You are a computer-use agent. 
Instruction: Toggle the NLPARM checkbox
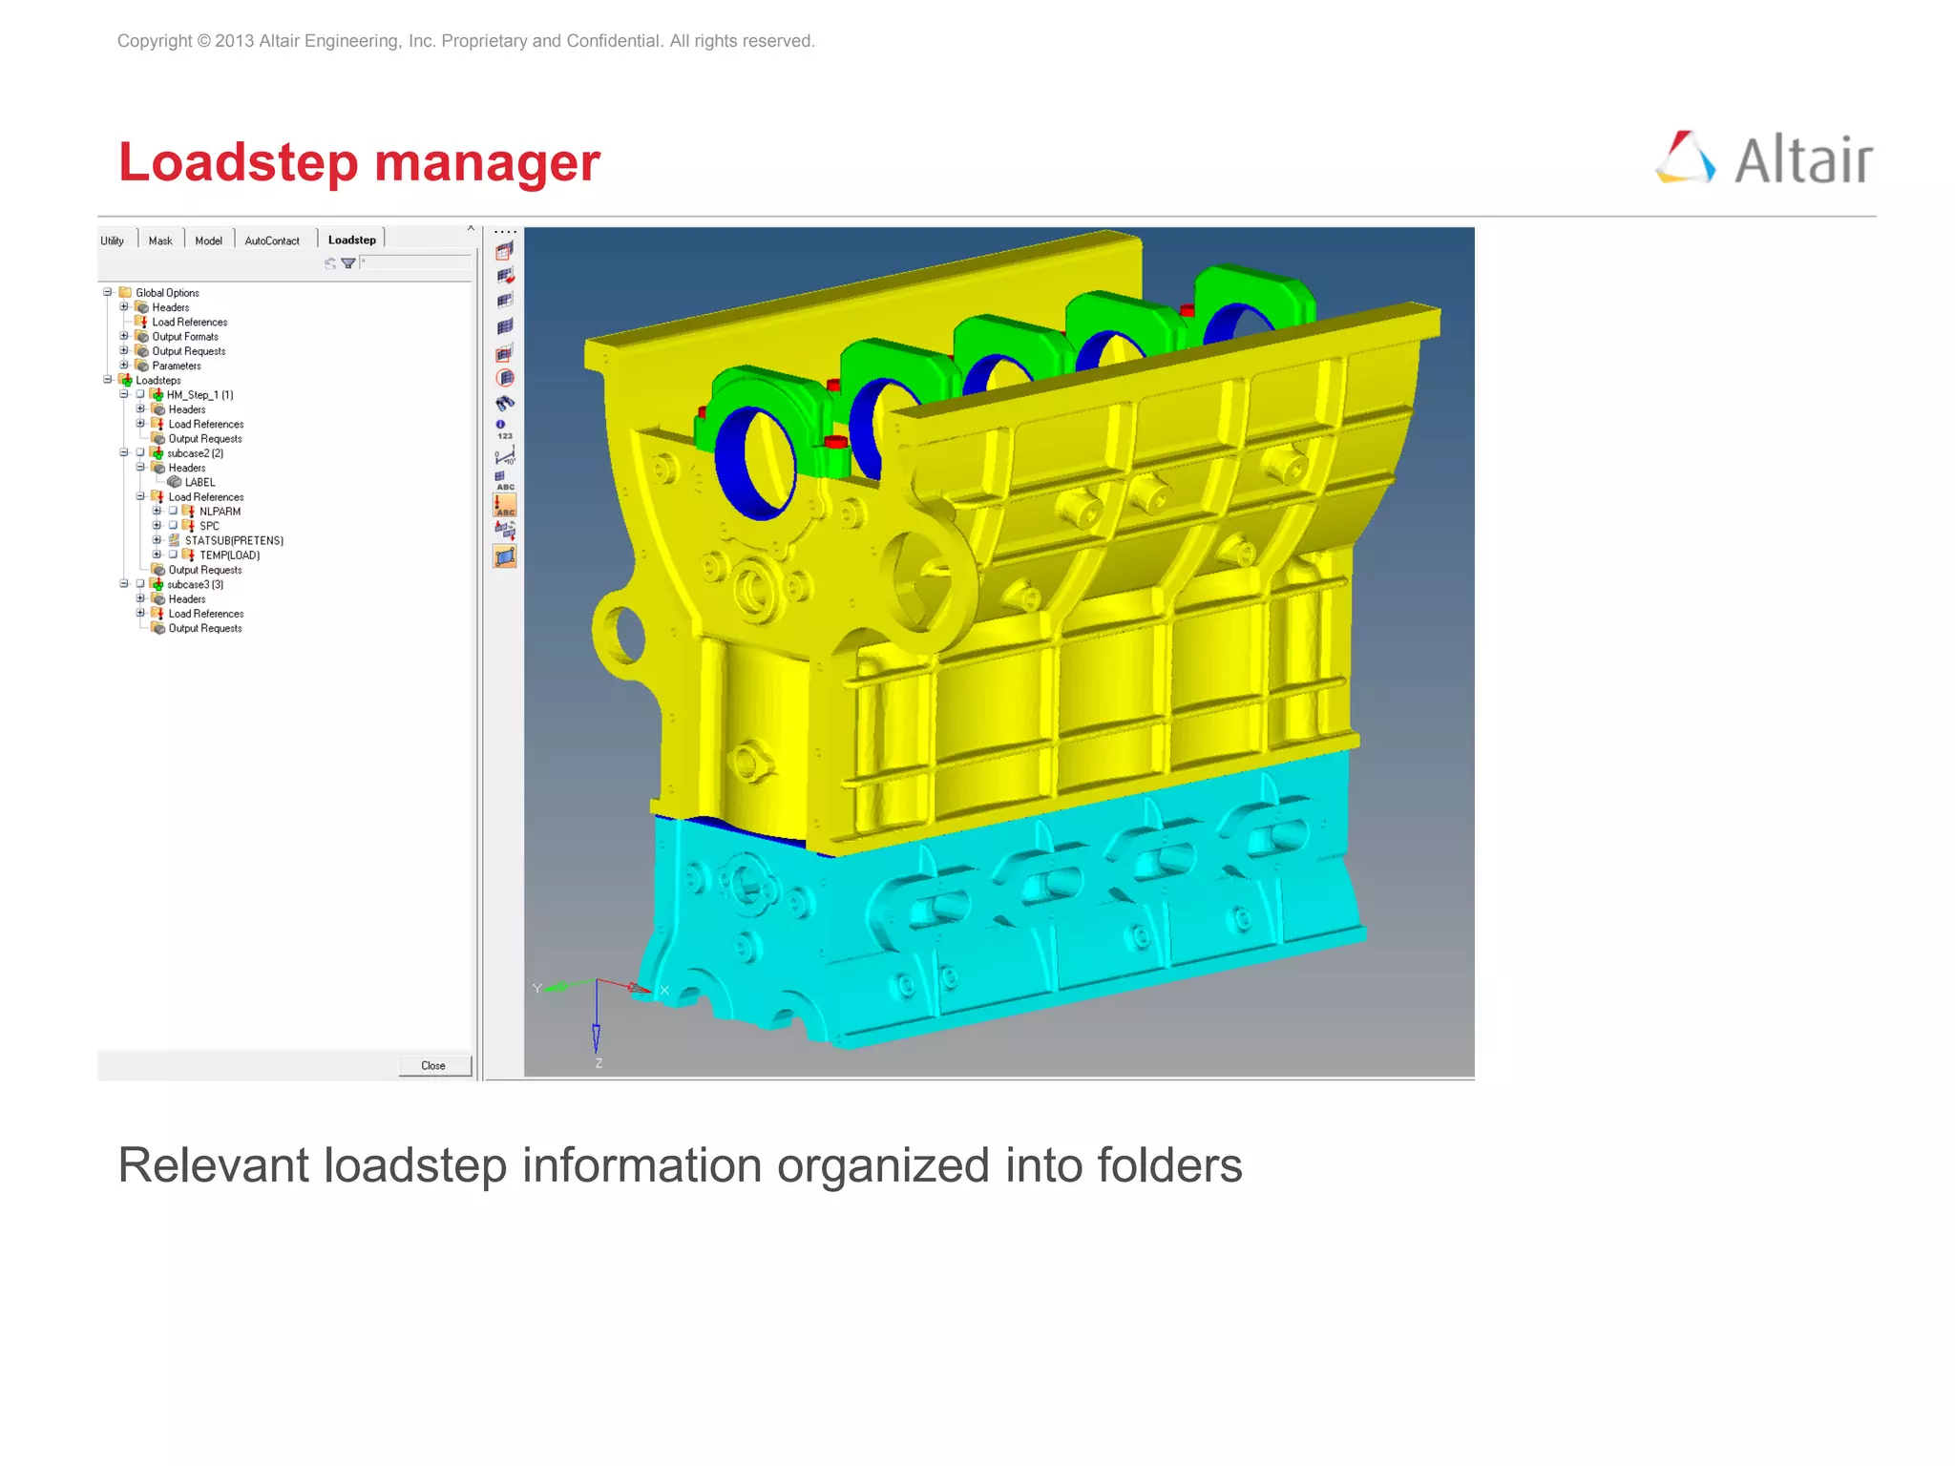click(x=173, y=511)
